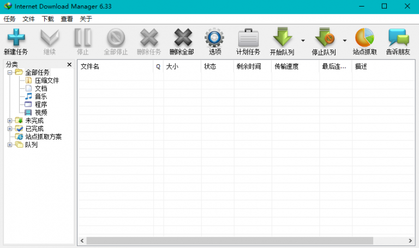The width and height of the screenshot is (419, 248).
Task: Select 压缩文件 category
Action: point(47,80)
